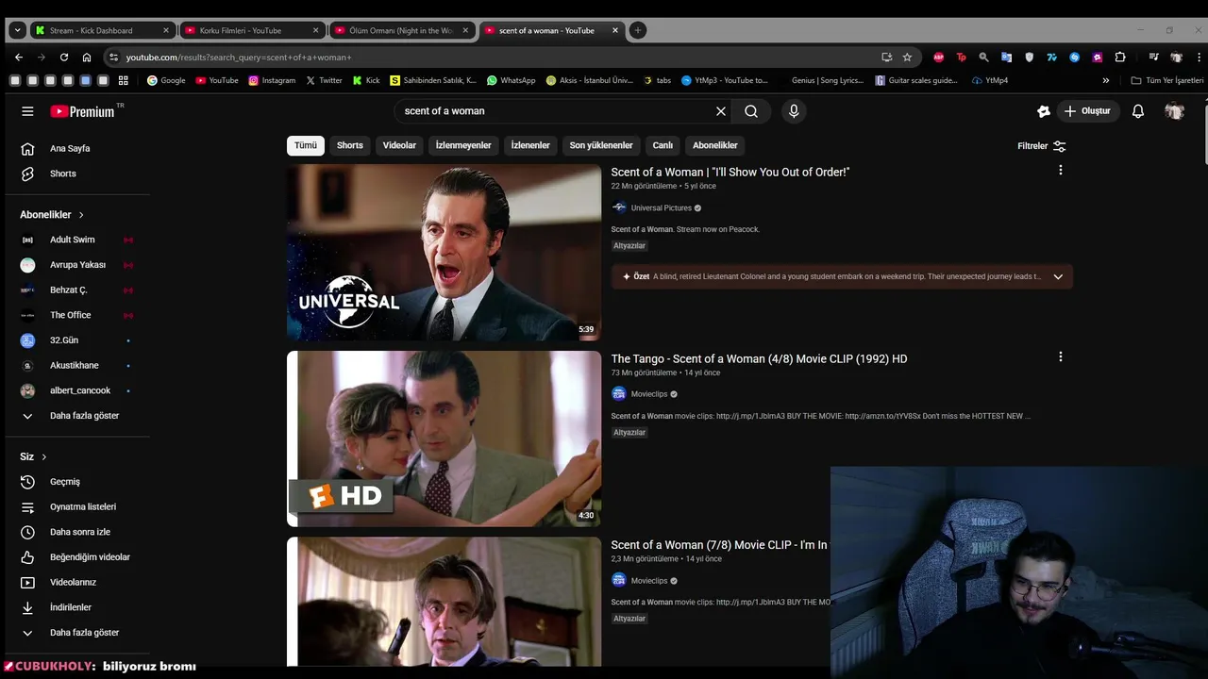Reload the page

(64, 57)
